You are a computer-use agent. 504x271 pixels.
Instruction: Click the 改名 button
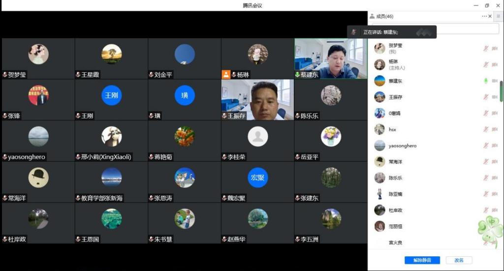point(459,260)
